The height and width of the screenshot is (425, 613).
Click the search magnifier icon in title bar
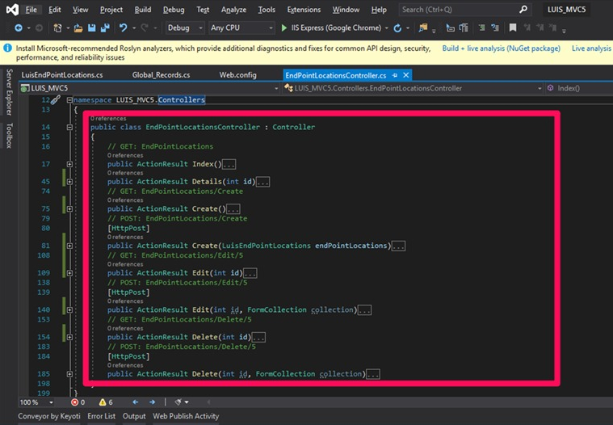[x=524, y=10]
